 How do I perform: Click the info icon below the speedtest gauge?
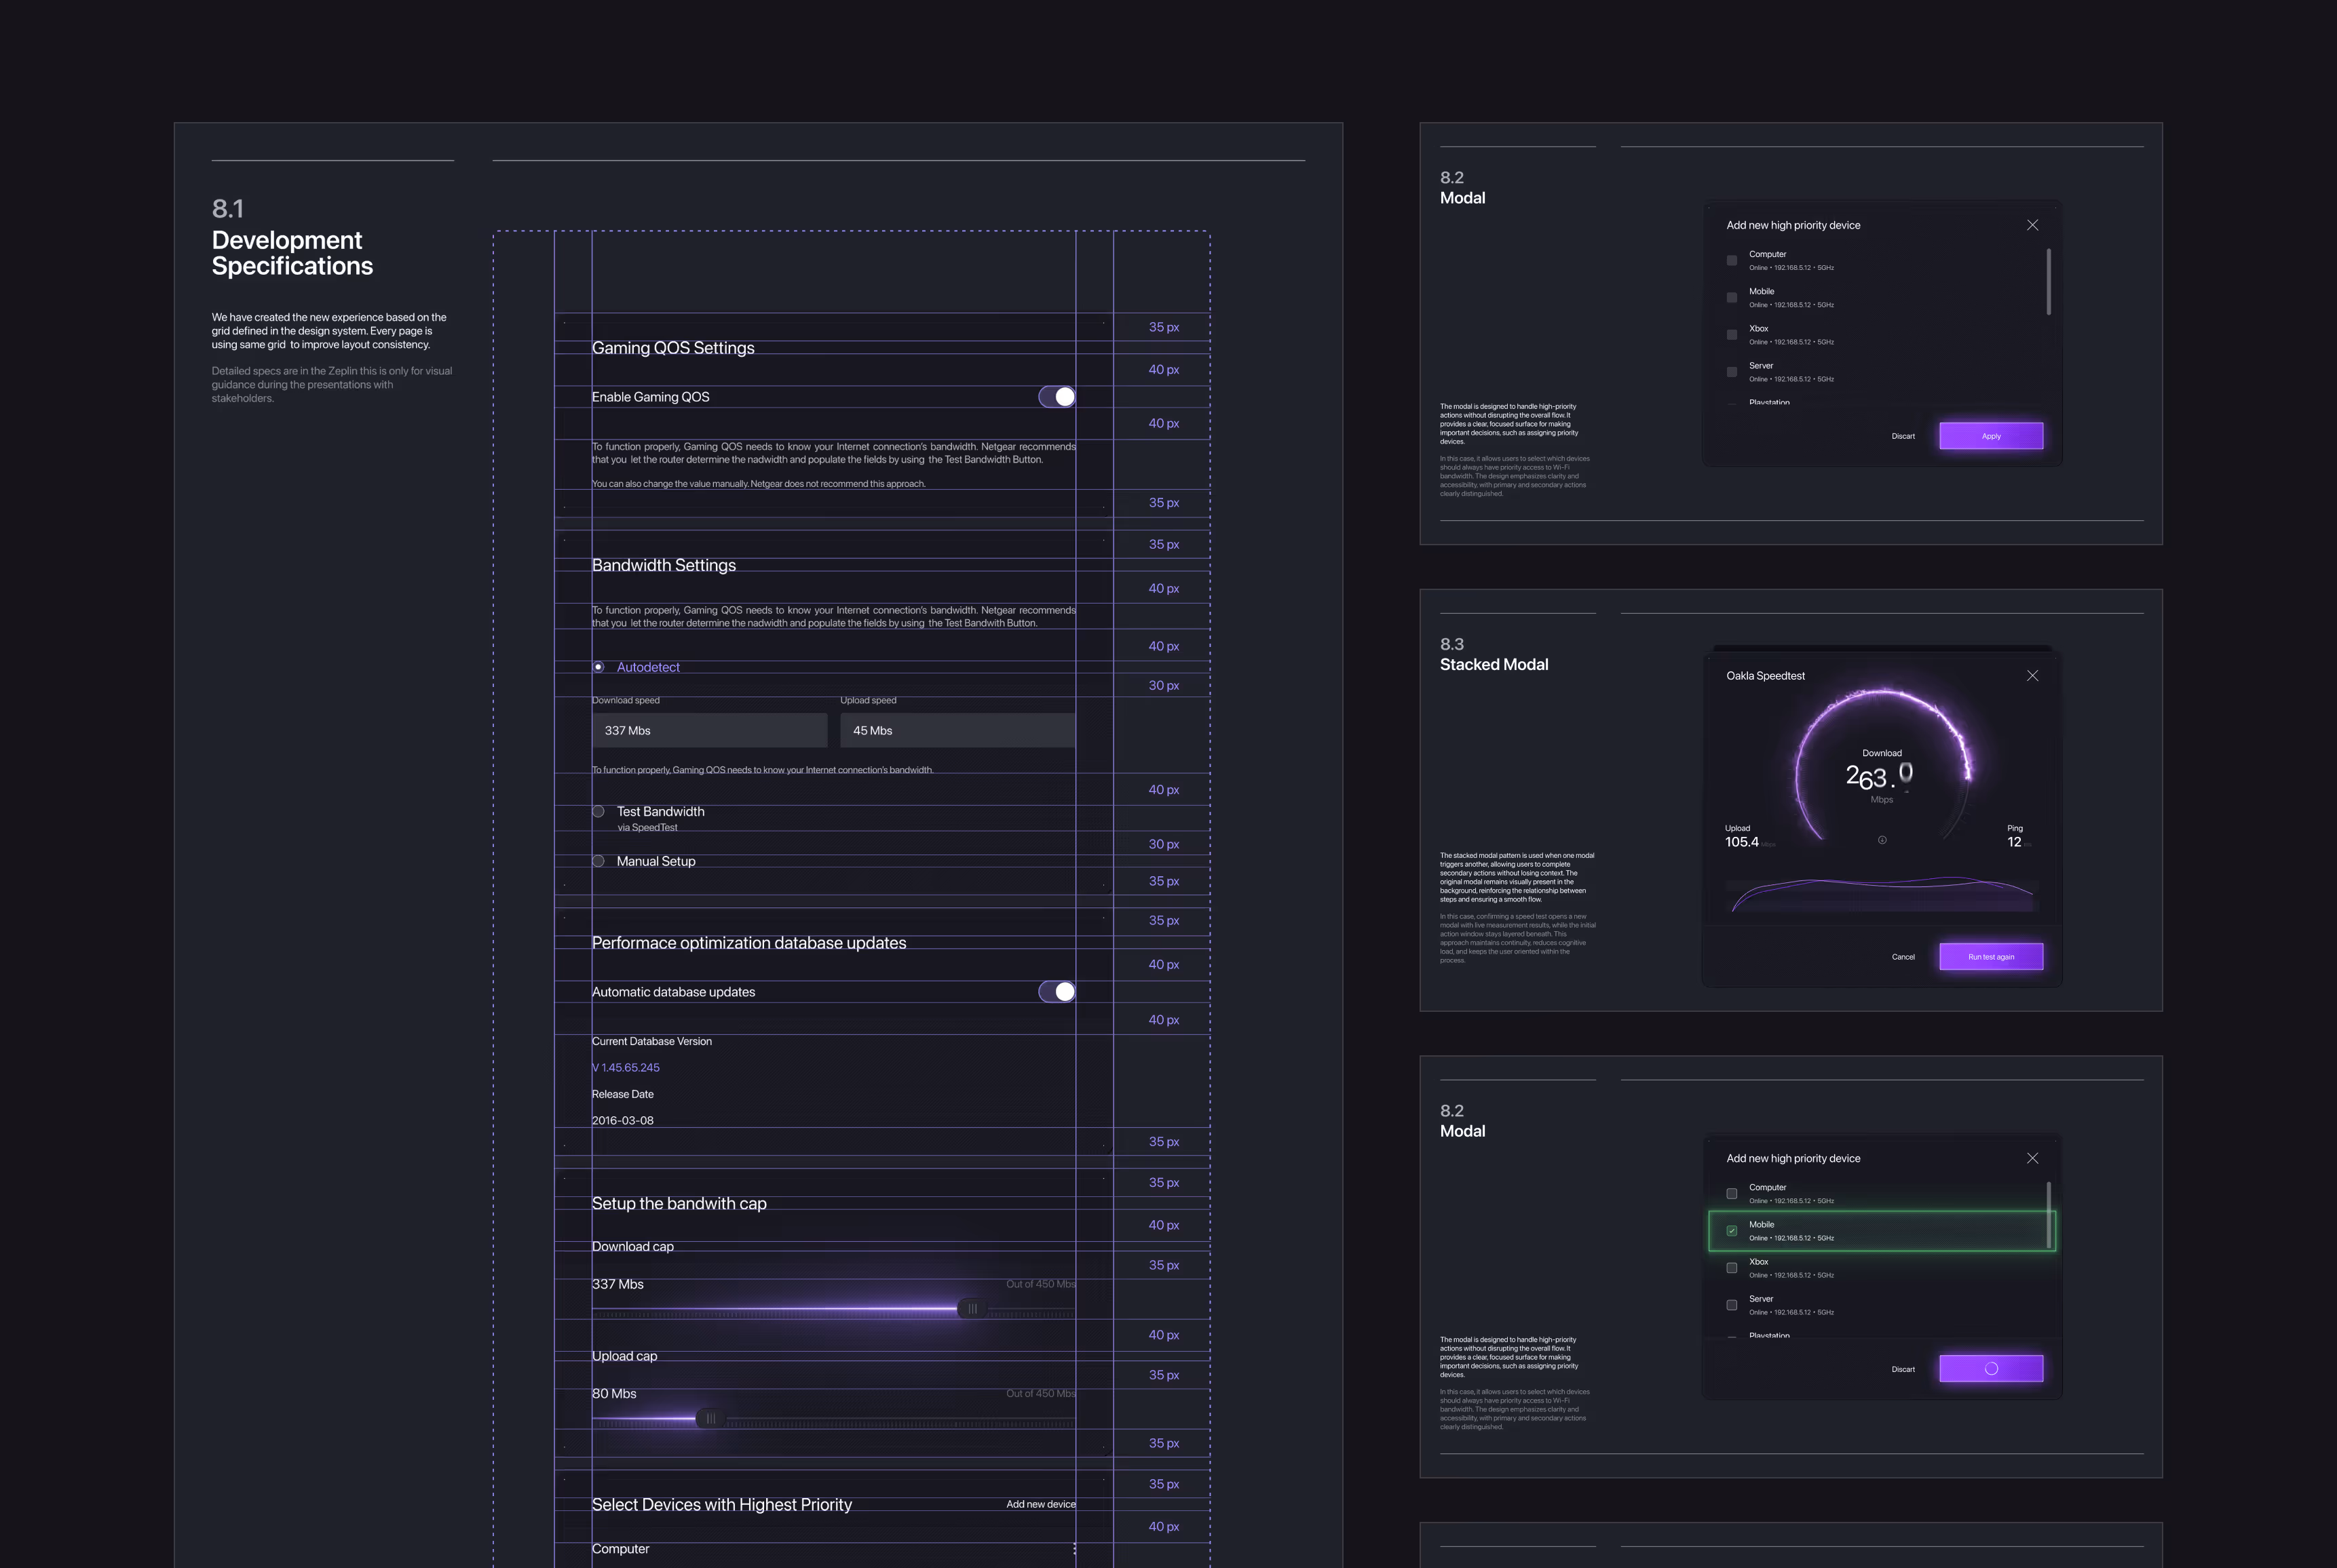(x=1882, y=840)
